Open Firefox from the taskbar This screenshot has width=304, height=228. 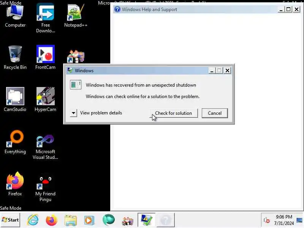[x=52, y=220]
